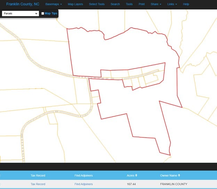Click the Tax Record link in result row
Viewport: 217px width, 189px height.
[x=38, y=184]
